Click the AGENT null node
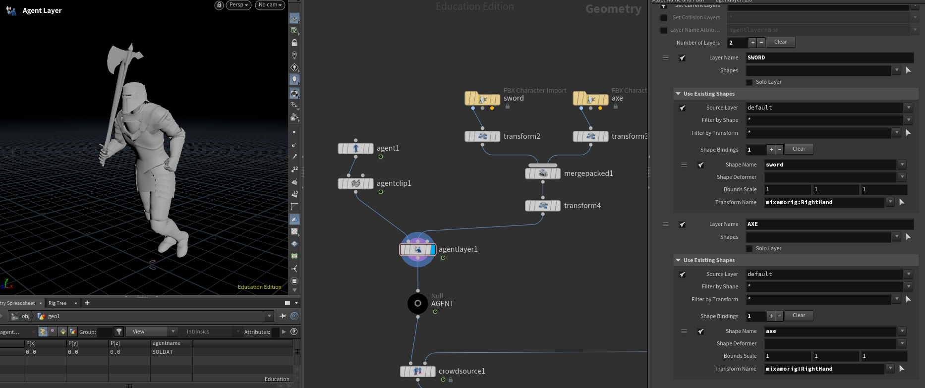 tap(417, 303)
